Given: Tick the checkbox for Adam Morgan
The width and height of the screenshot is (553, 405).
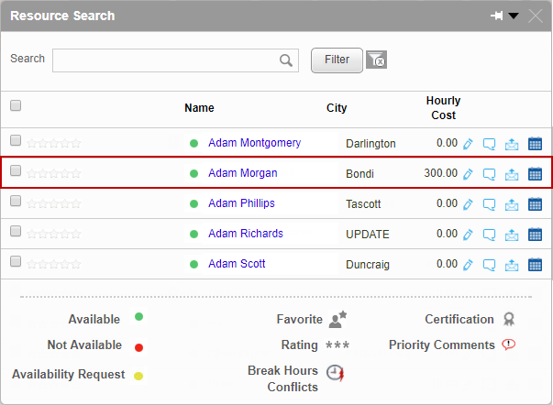Looking at the screenshot, I should tap(16, 171).
